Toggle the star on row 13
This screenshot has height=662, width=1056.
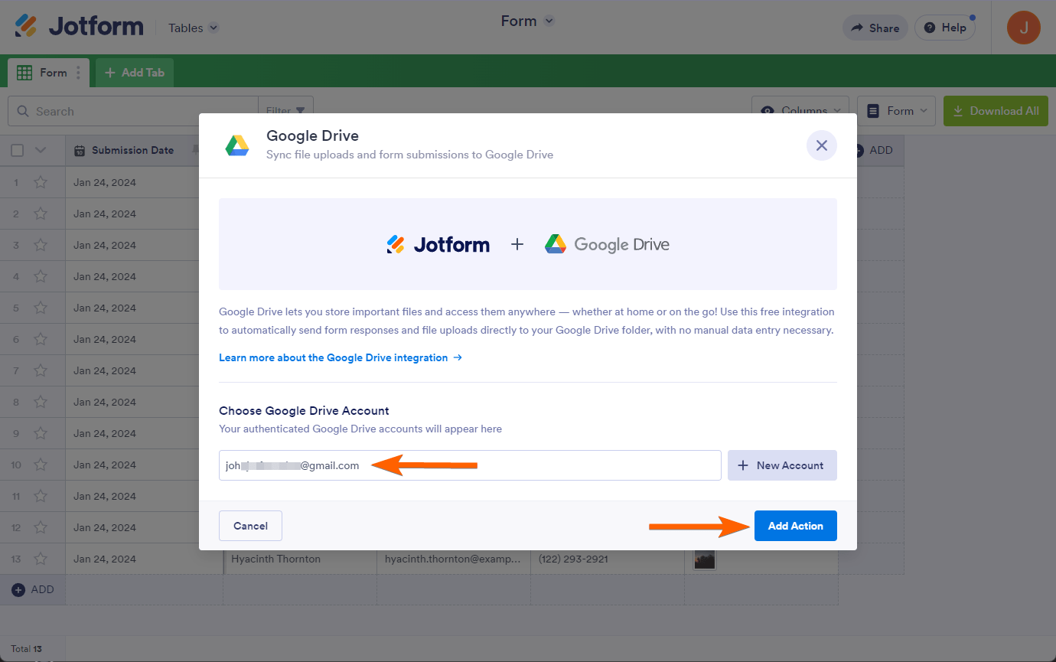[41, 559]
